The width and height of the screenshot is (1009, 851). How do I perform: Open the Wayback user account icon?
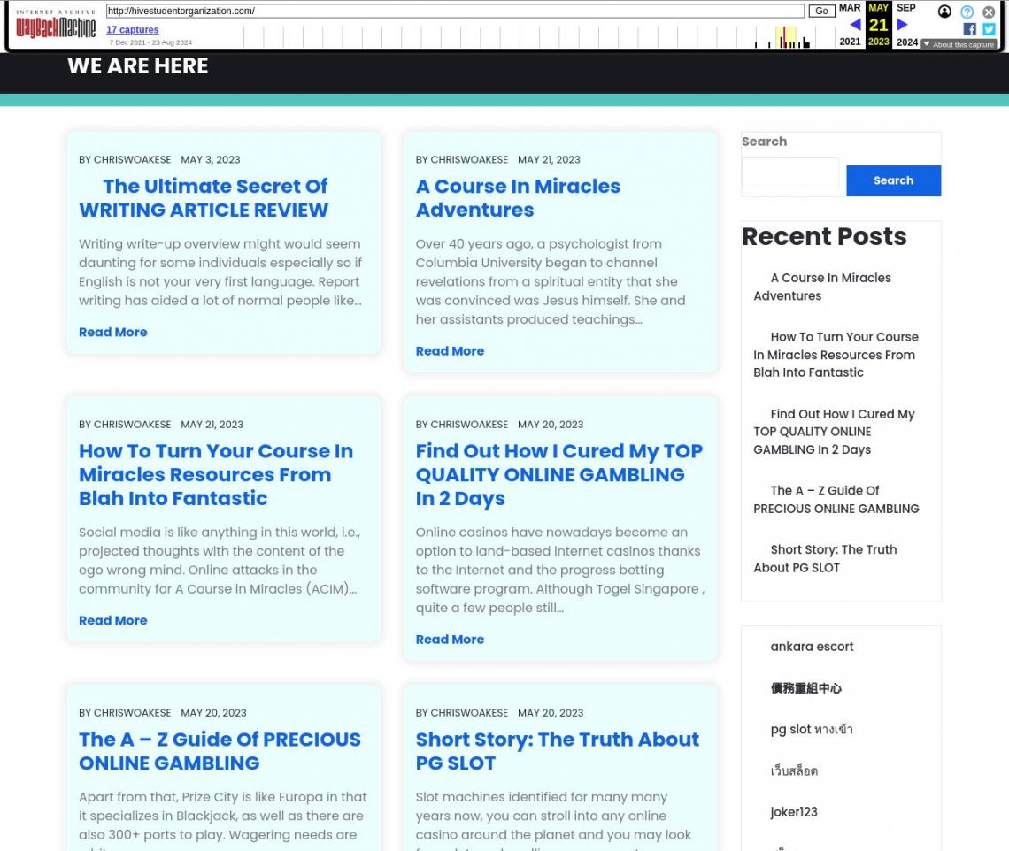pyautogui.click(x=944, y=11)
